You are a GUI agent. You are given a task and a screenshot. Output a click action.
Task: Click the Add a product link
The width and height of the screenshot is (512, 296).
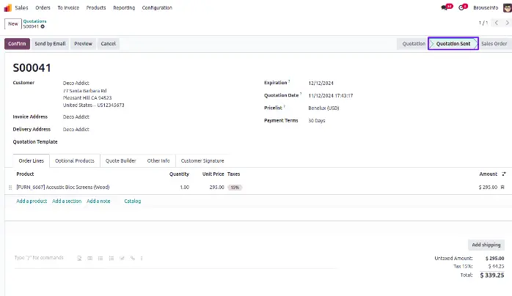(32, 201)
